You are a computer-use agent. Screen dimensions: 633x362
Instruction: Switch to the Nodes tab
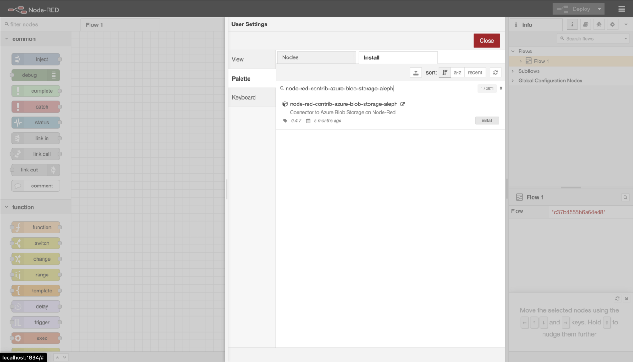pos(316,57)
